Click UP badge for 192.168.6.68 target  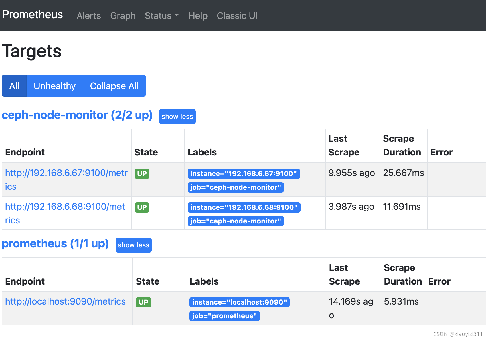(142, 207)
